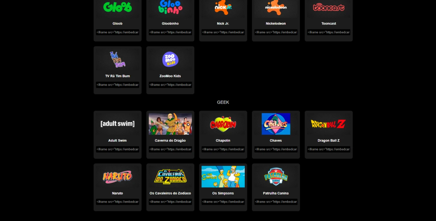
Task: Click the Nick Jr. splat logo
Action: tap(223, 7)
